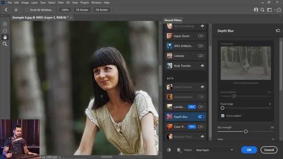
Task: Click the share export icon at top right
Action: (x=279, y=10)
